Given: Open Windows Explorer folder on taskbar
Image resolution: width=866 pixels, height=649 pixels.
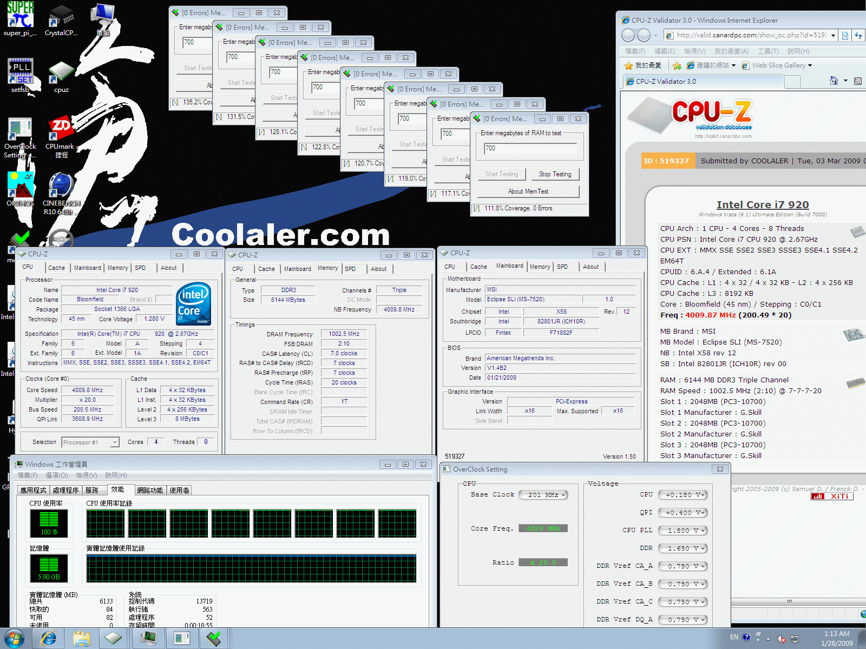Looking at the screenshot, I should [82, 638].
